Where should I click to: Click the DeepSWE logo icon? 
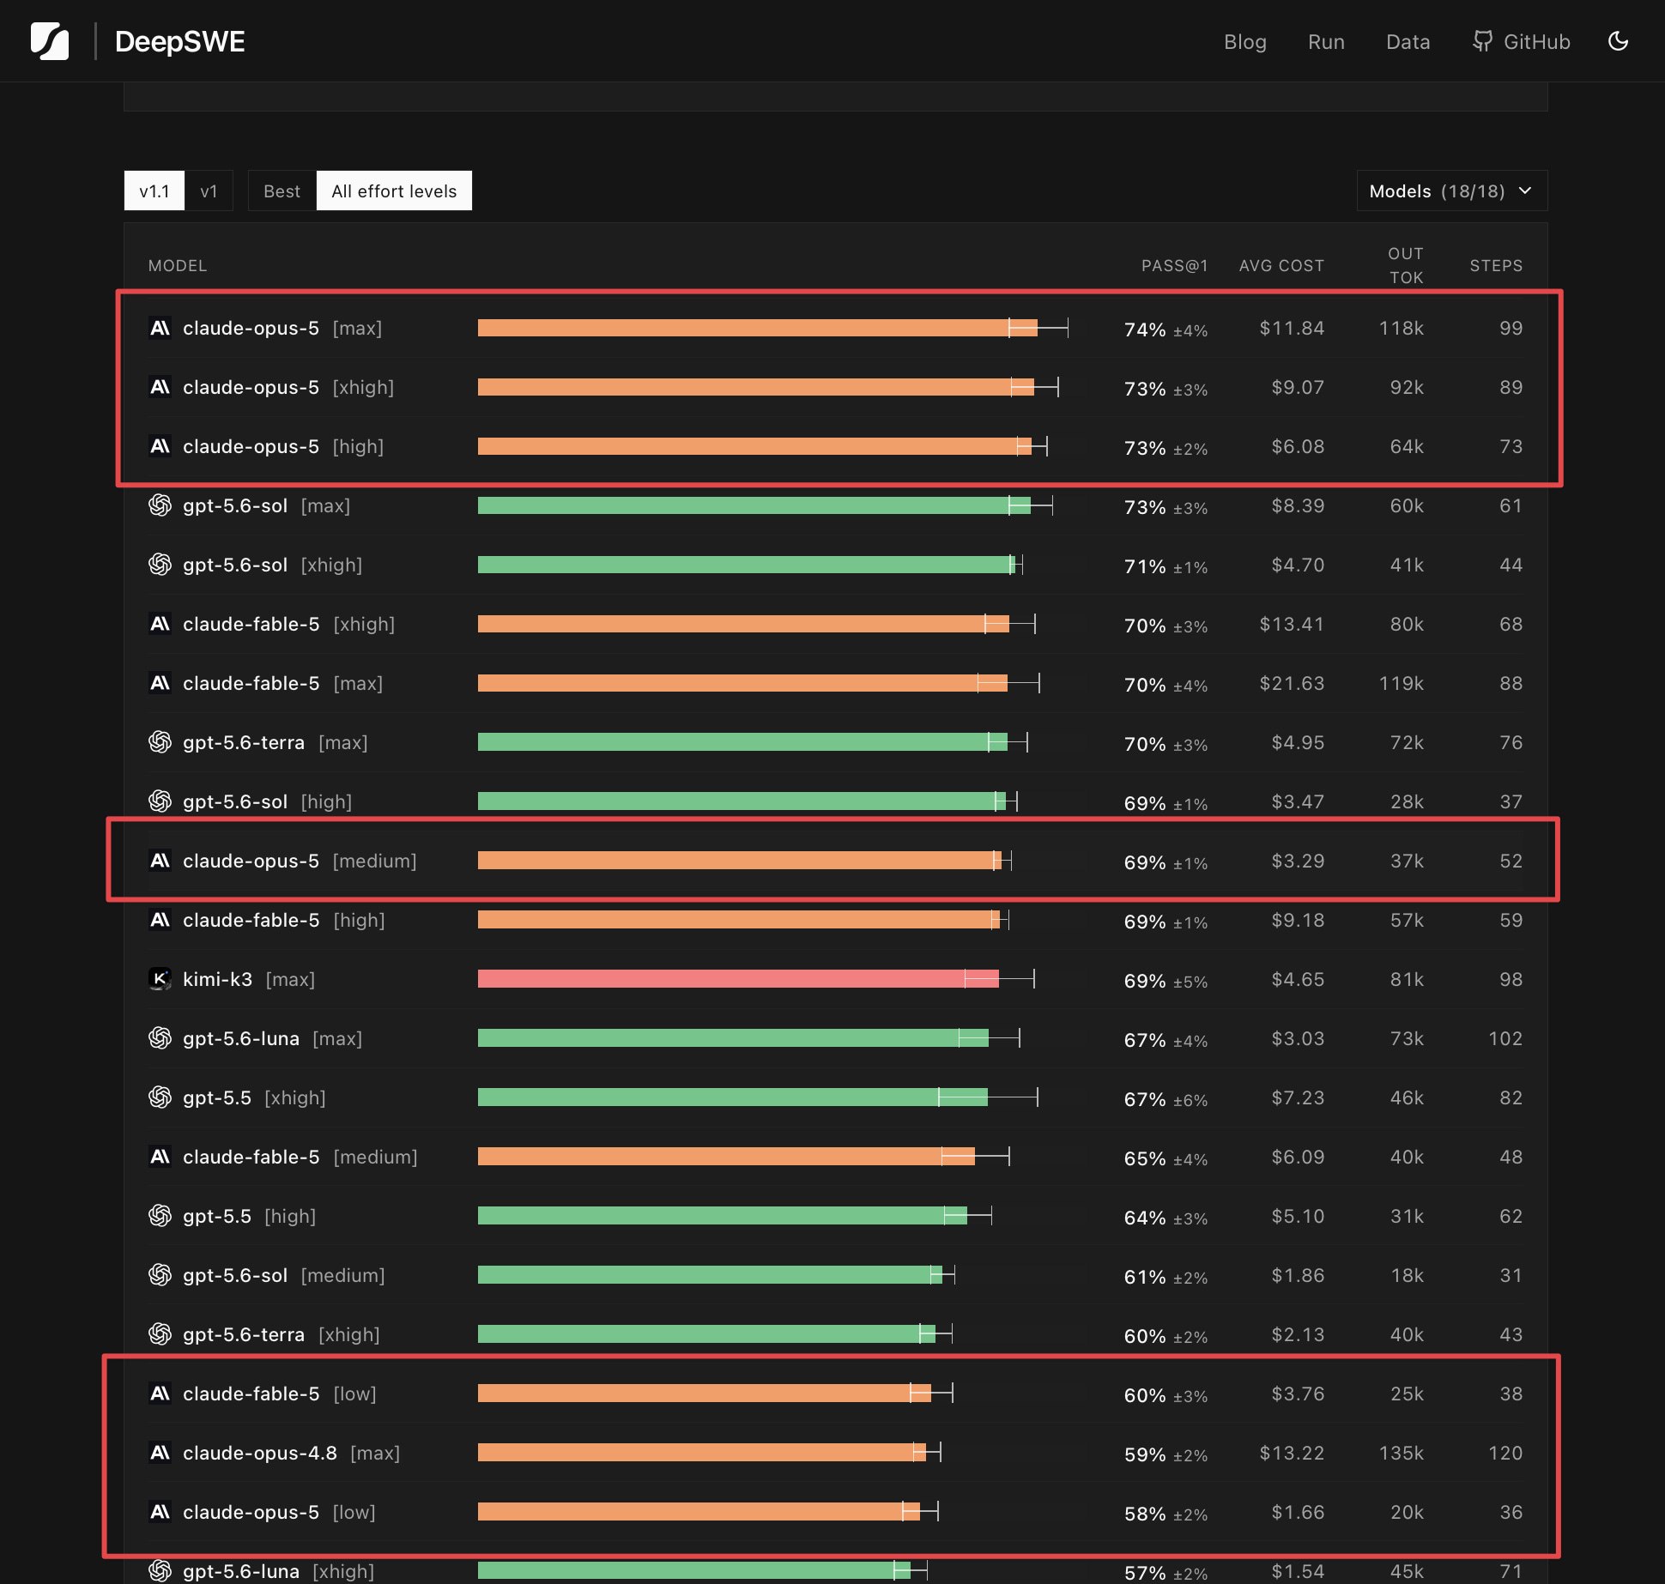point(50,41)
